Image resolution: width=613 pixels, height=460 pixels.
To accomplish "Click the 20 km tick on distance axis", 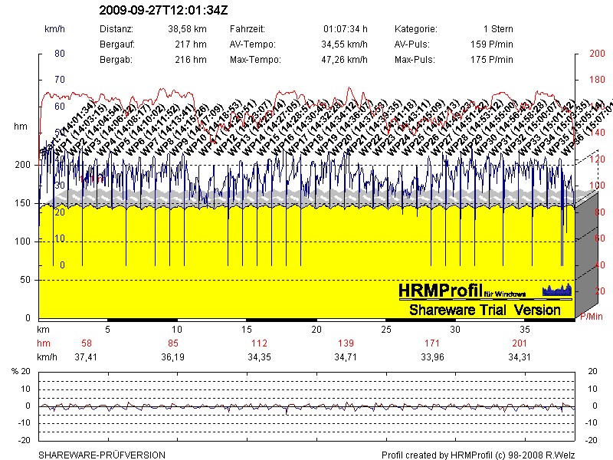I will tap(316, 329).
